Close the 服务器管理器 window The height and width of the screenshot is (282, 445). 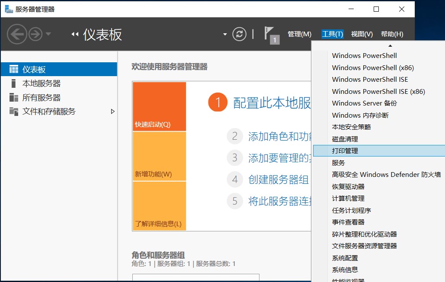(x=402, y=9)
